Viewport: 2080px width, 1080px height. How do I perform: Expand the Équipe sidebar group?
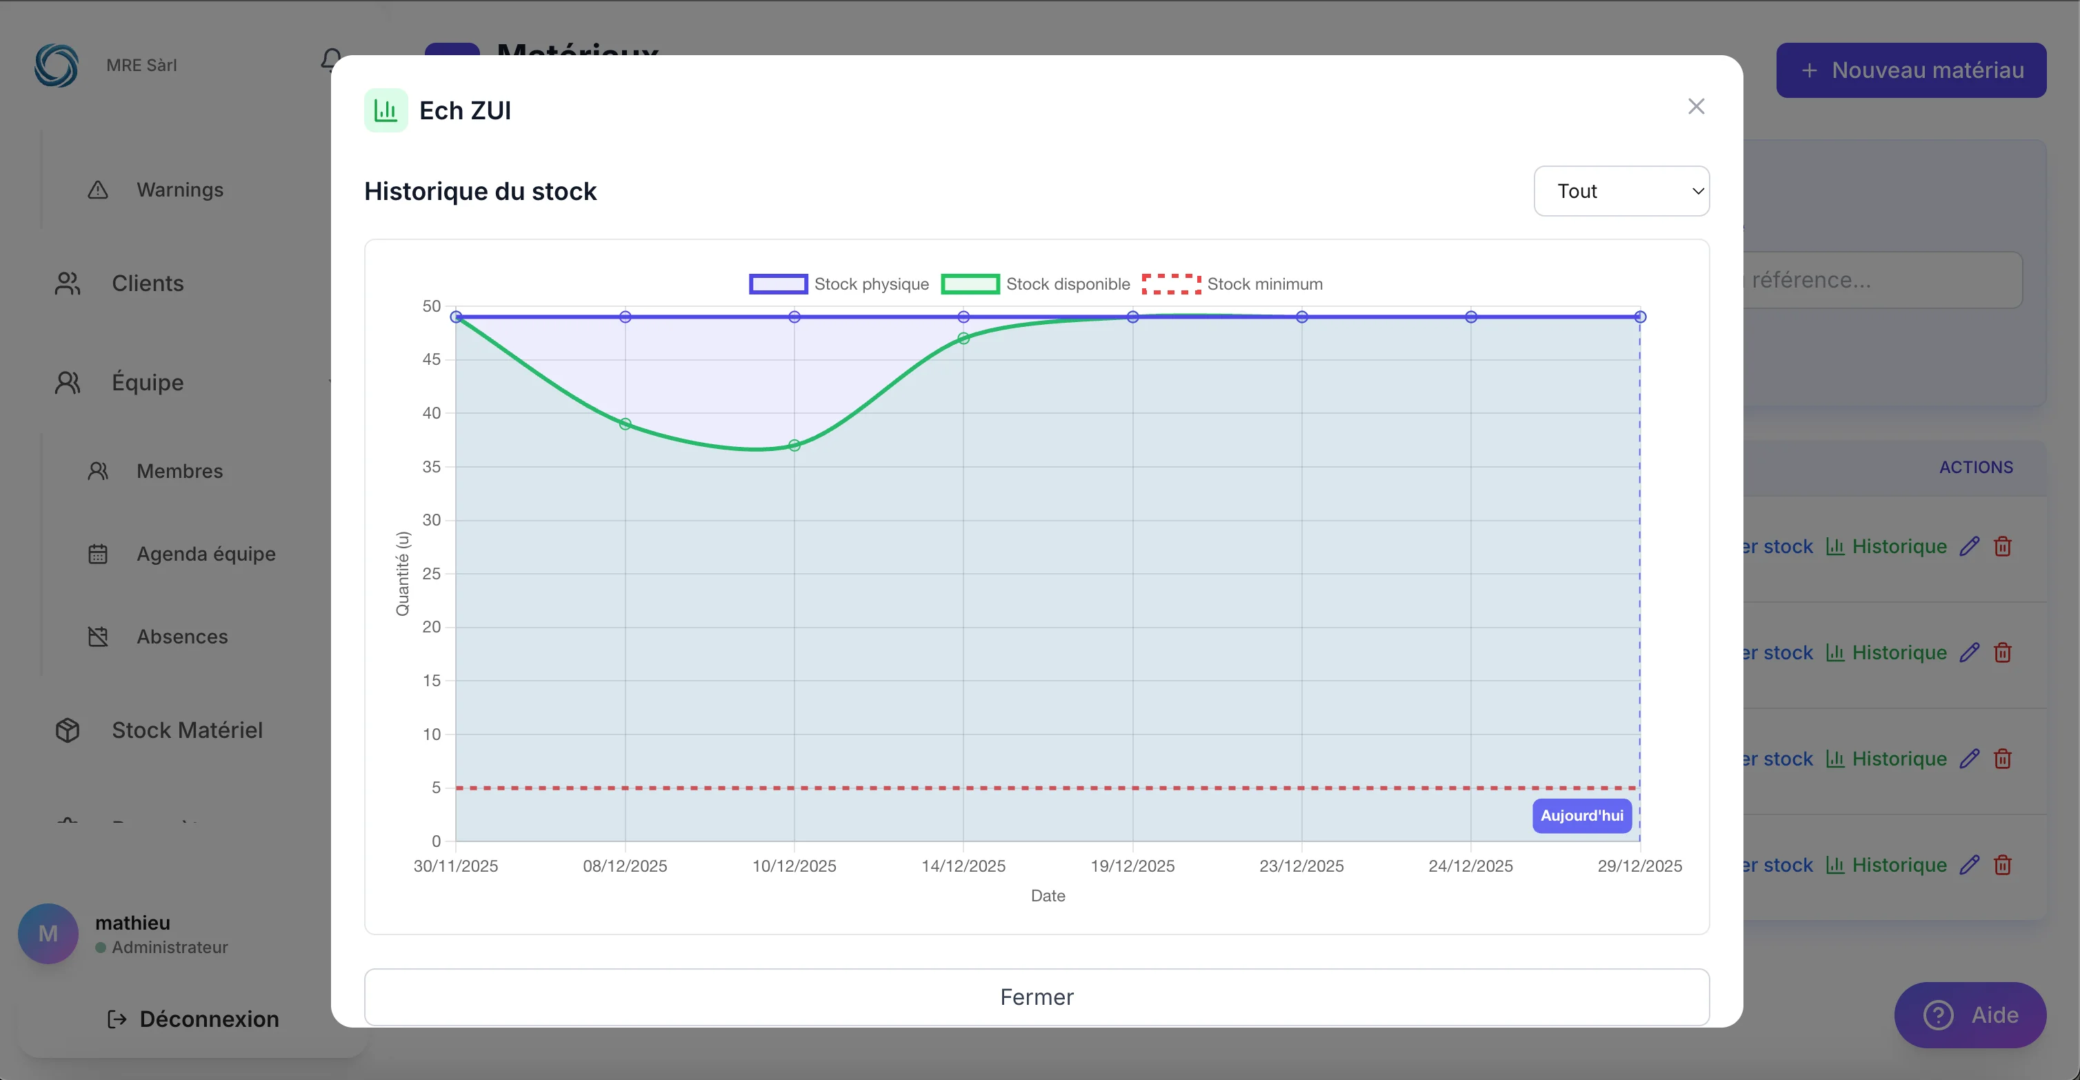tap(147, 383)
